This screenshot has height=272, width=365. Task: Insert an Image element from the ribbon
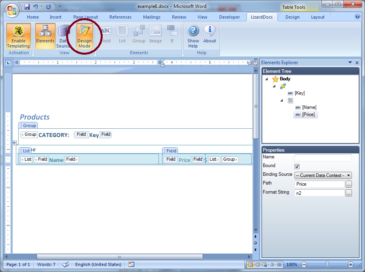(x=155, y=34)
